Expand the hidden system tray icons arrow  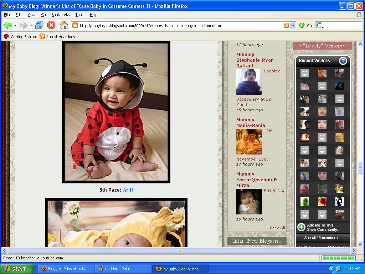331,269
